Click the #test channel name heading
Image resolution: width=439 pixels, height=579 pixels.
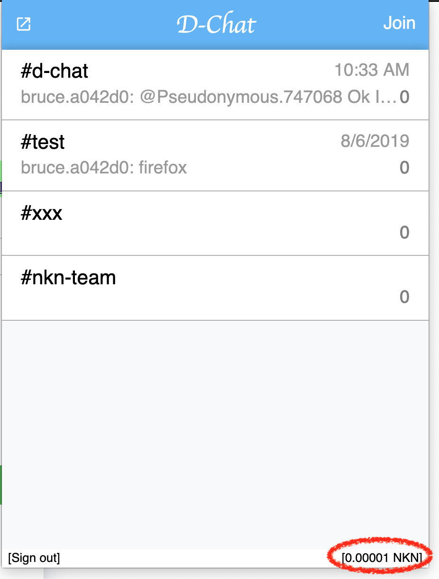43,142
